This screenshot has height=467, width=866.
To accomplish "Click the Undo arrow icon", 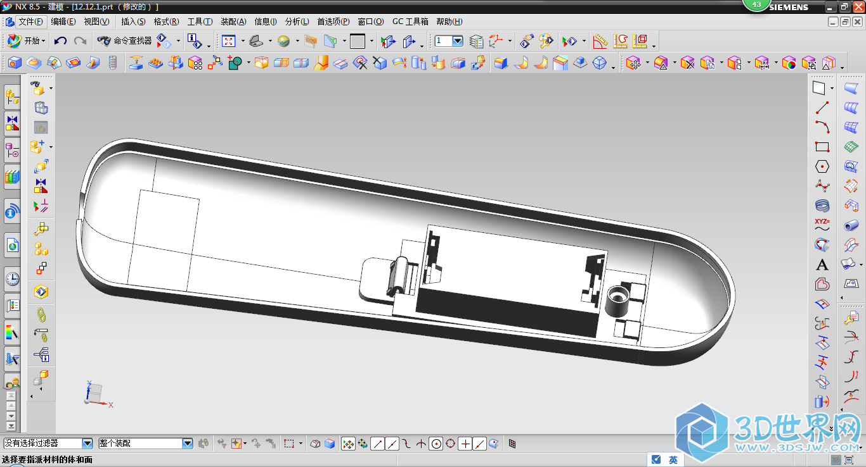I will click(x=60, y=41).
